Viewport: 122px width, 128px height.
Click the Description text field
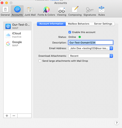91,43
